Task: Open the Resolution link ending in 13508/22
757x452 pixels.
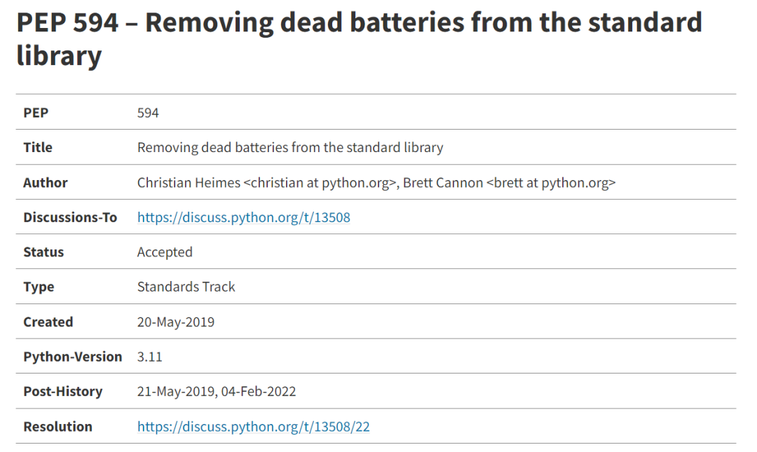Action: (254, 426)
